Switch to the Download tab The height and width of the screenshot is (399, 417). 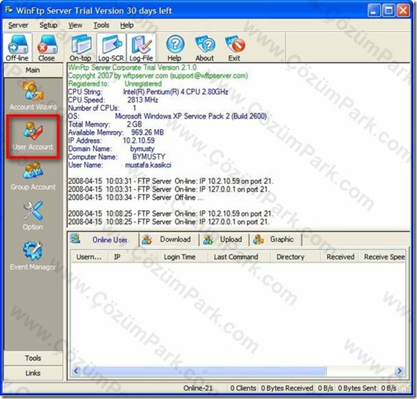pyautogui.click(x=169, y=239)
